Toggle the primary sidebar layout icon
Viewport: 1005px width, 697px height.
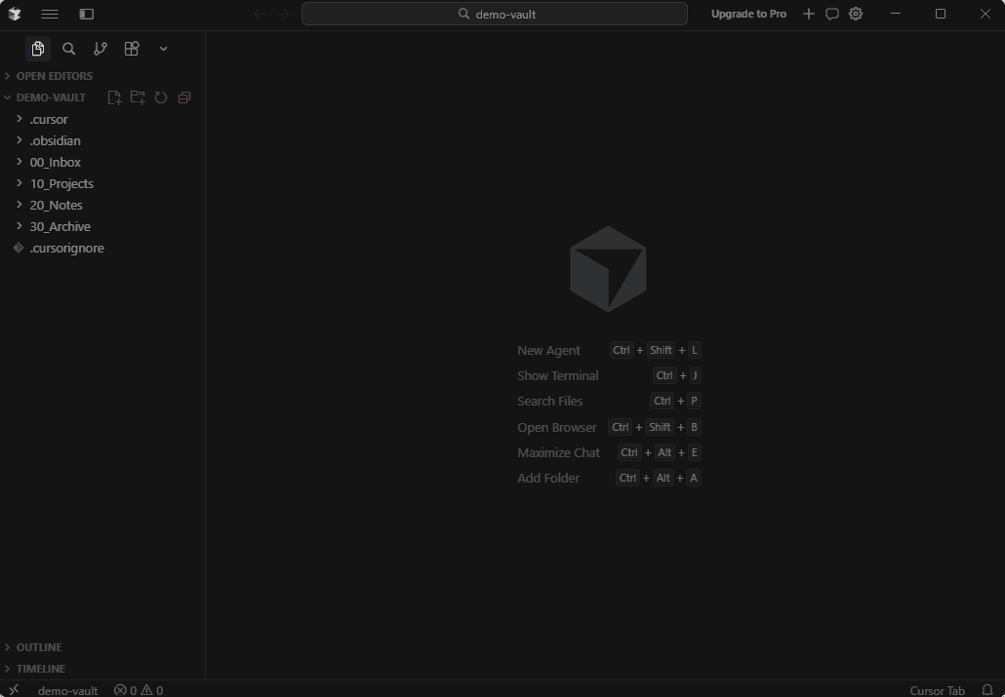click(87, 14)
